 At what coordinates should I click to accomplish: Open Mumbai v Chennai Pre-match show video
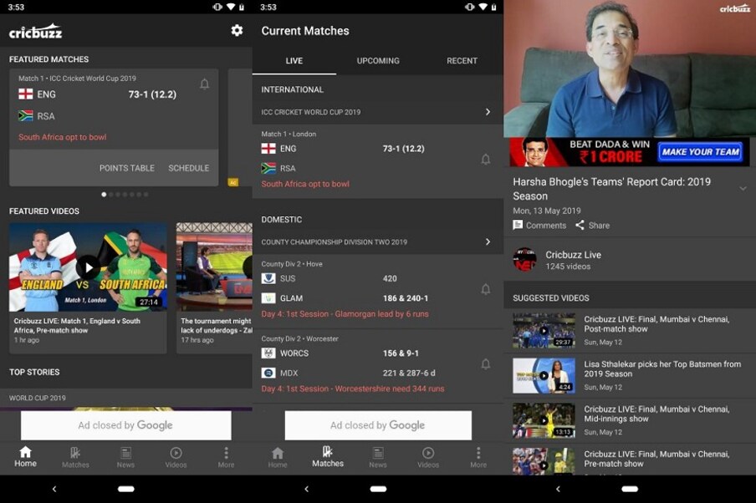[630, 460]
